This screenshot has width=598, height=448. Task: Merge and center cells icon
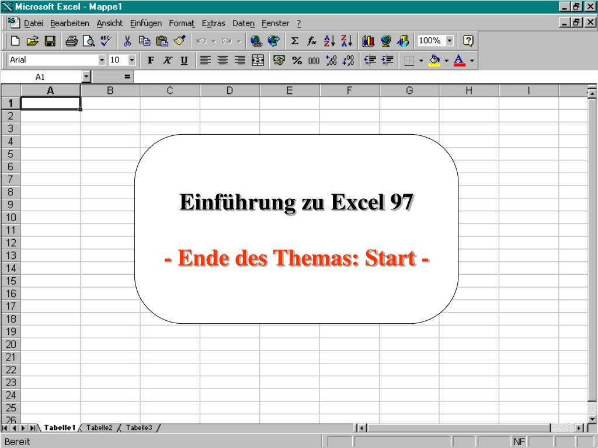pyautogui.click(x=258, y=60)
